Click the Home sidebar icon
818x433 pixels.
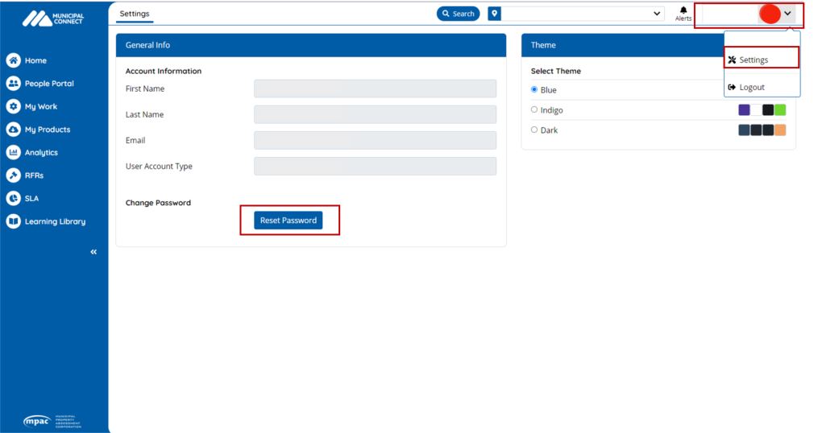coord(14,60)
